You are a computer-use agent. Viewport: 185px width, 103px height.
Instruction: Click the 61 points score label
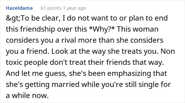(51, 8)
